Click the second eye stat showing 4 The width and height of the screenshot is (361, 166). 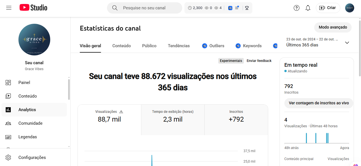click(218, 8)
